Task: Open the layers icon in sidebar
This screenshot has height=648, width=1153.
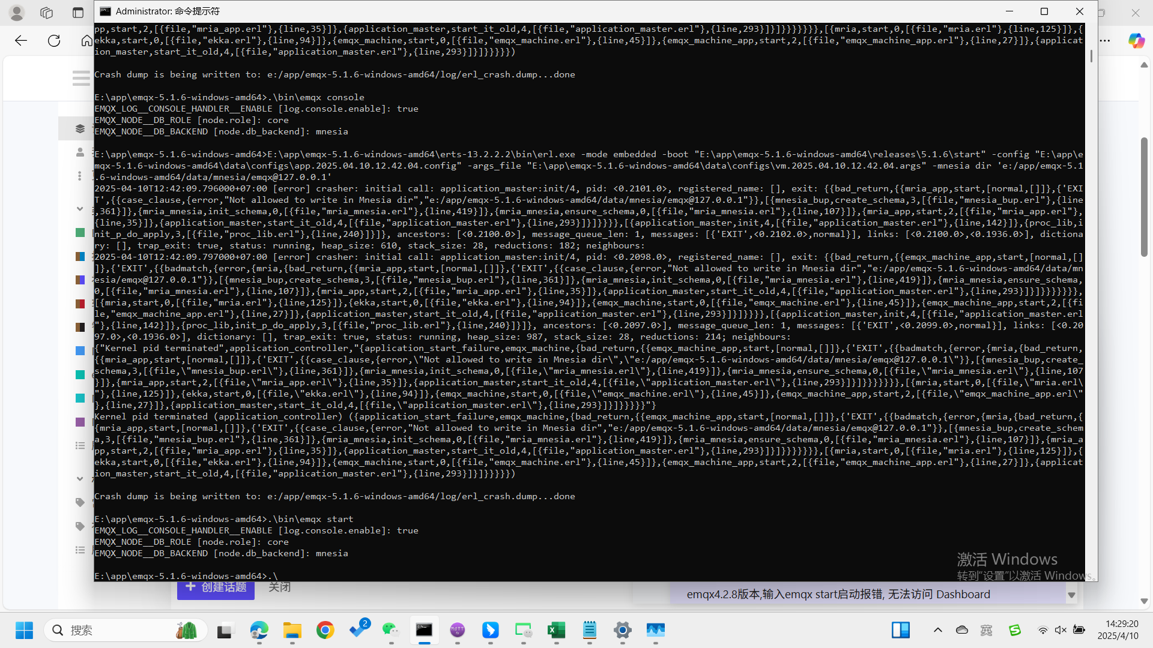Action: [x=80, y=128]
